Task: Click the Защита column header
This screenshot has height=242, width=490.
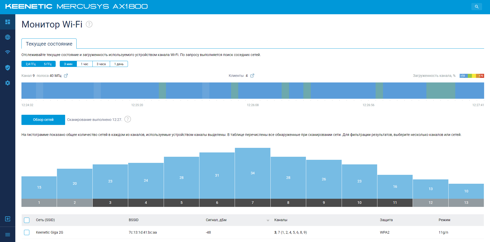Action: point(386,220)
